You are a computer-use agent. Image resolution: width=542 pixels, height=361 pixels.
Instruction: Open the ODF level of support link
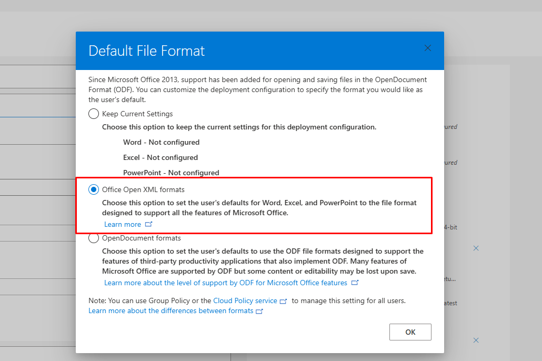point(226,283)
